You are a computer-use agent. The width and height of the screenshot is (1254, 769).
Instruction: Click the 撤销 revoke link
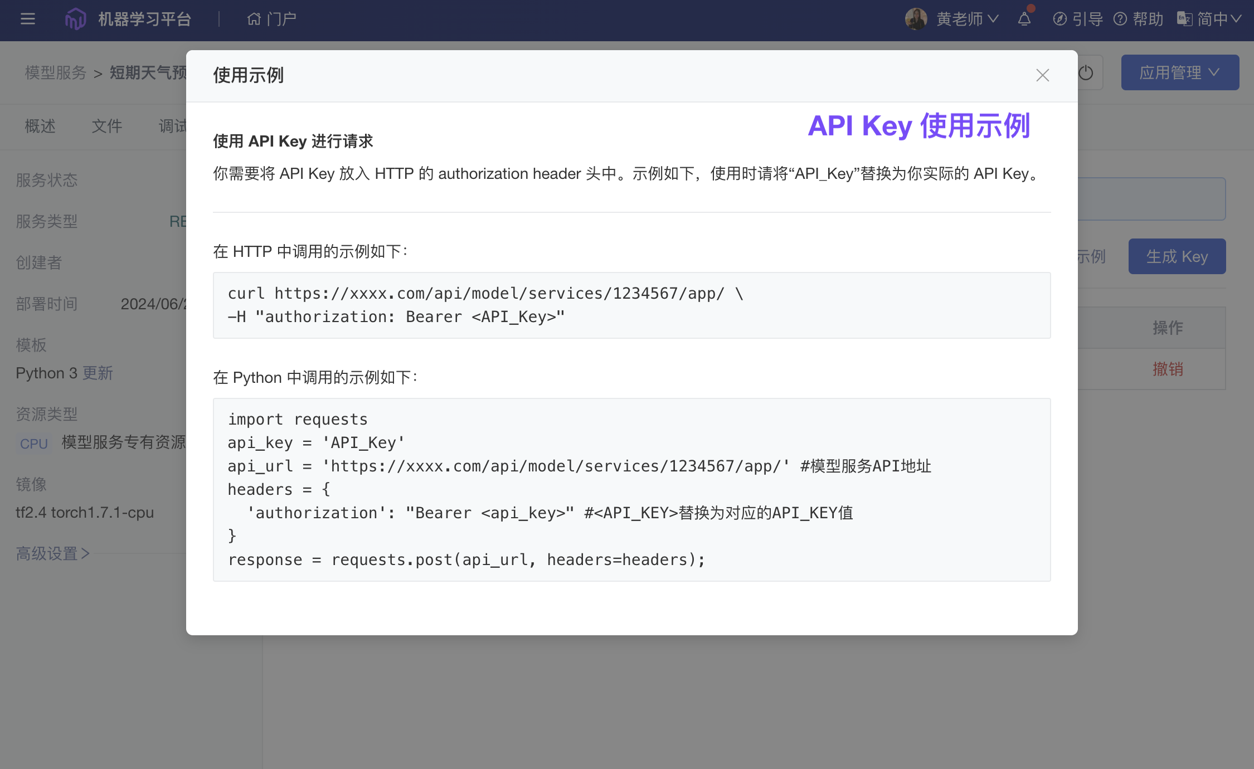tap(1168, 369)
